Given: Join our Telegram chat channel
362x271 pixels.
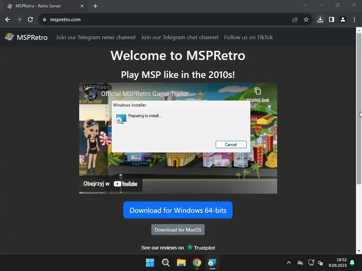Looking at the screenshot, I should pyautogui.click(x=180, y=37).
